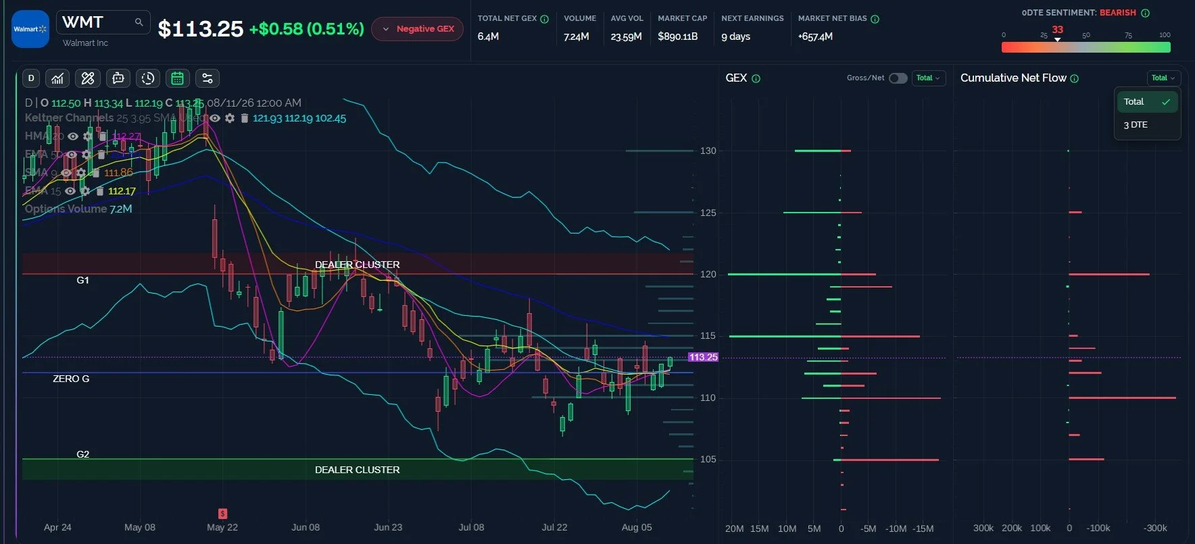Image resolution: width=1195 pixels, height=544 pixels.
Task: Click the +657.4M market net bias value
Action: [x=815, y=36]
